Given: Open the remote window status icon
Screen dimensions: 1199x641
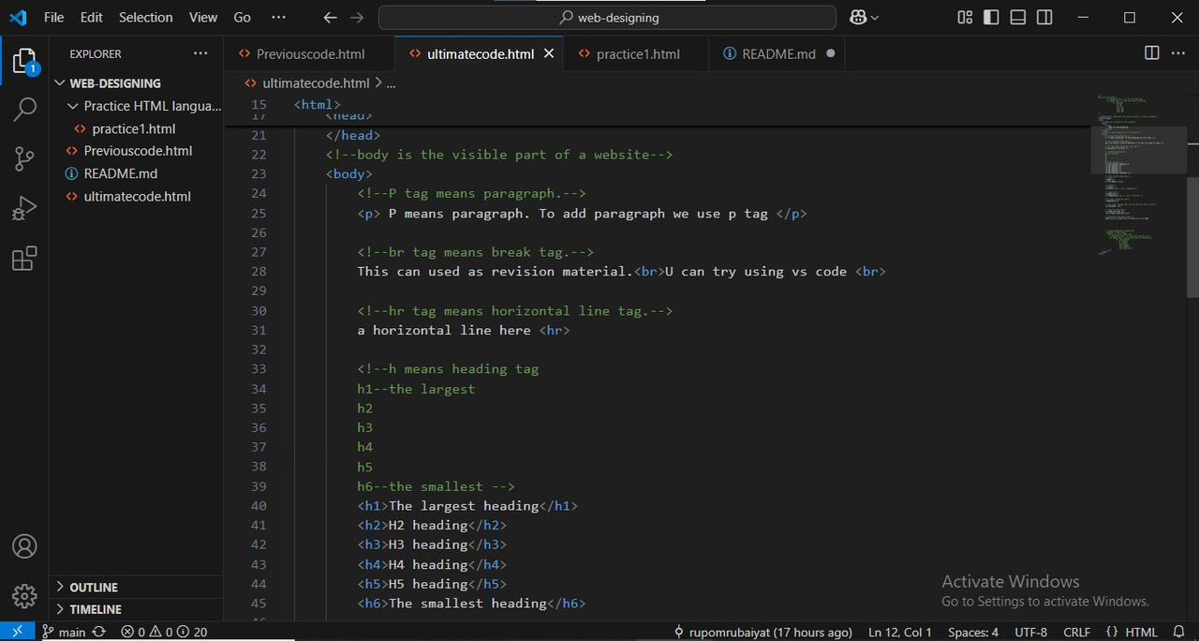Looking at the screenshot, I should tap(17, 632).
